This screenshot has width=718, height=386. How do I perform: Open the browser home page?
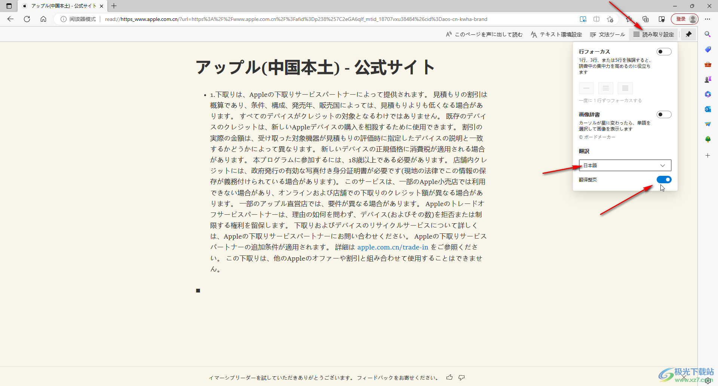(x=43, y=19)
